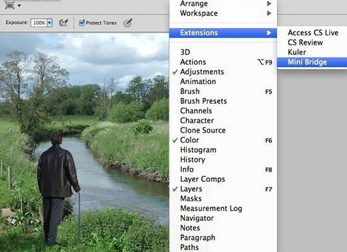The image size is (347, 252).
Task: Expand the screen mode dropdown arrow
Action: pyautogui.click(x=20, y=5)
